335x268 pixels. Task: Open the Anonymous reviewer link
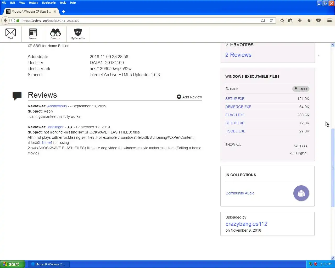pyautogui.click(x=57, y=106)
